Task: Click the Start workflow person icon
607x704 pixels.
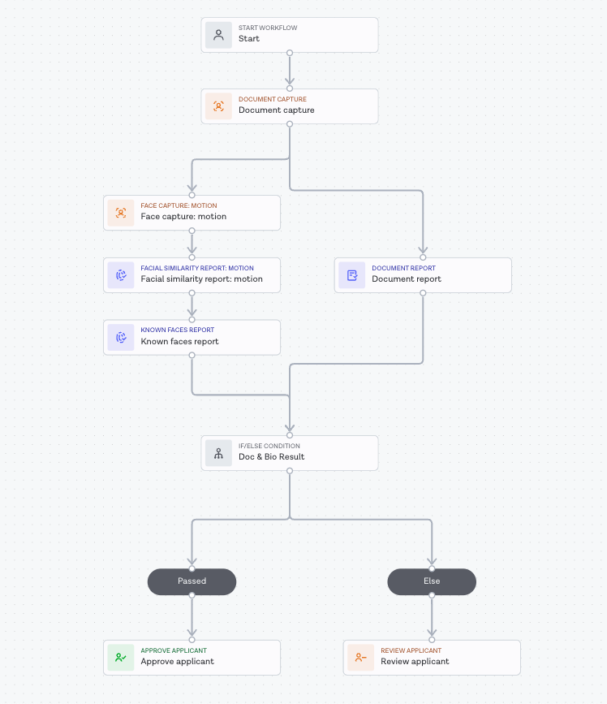Action: (218, 35)
